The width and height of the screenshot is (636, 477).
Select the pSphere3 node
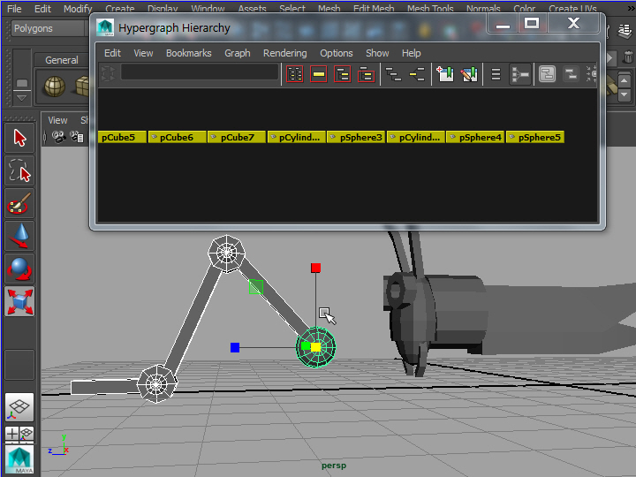coord(356,137)
